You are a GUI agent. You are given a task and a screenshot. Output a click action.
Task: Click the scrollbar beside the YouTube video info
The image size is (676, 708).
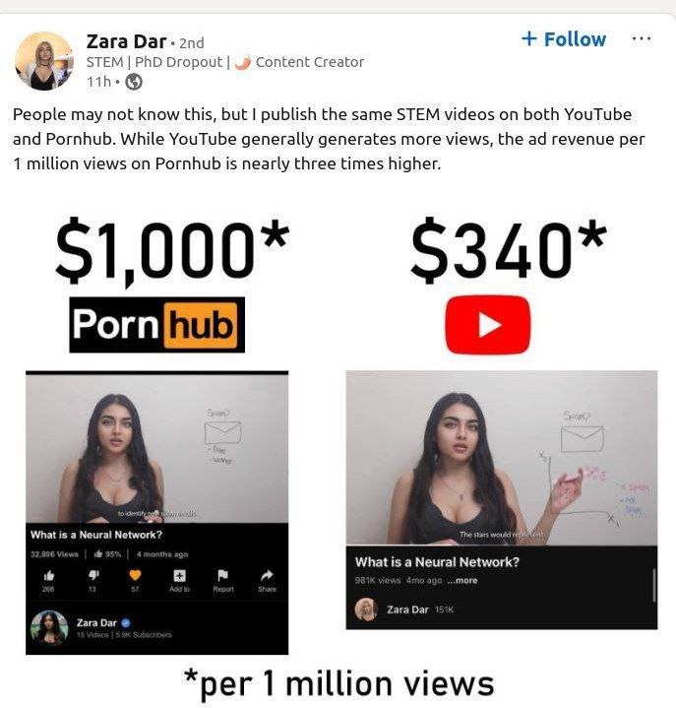click(654, 585)
